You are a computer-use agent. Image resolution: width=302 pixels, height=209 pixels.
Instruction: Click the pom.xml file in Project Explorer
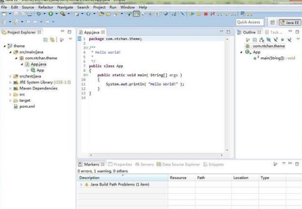pos(27,106)
